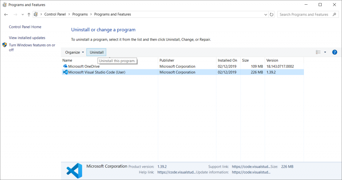
Task: Select Control Panel in the breadcrumb
Action: (55, 14)
